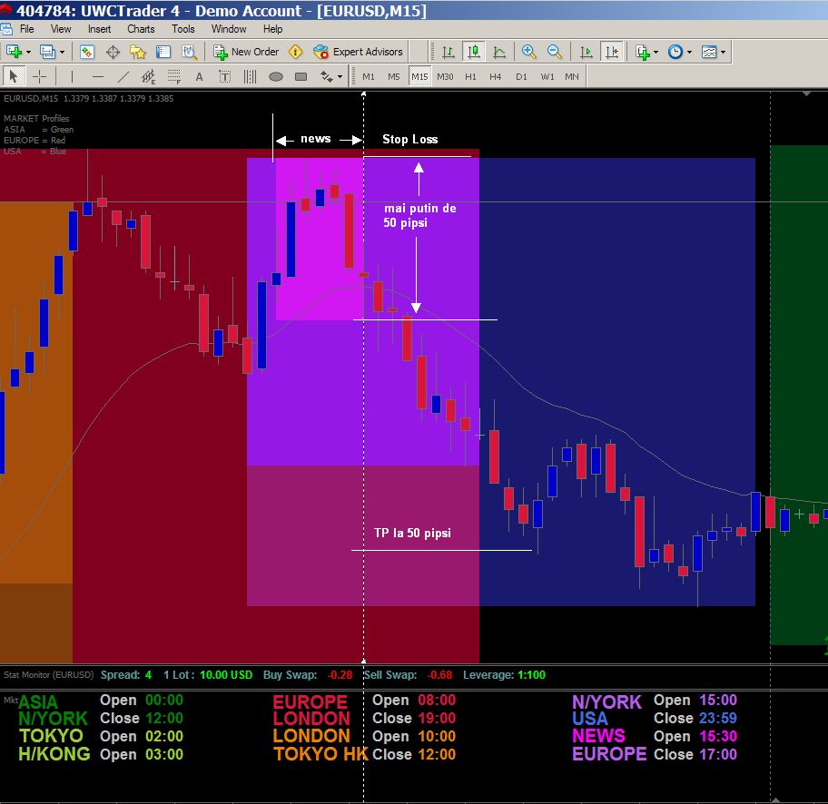Expand the New Chart dropdown arrow
828x804 pixels.
point(29,52)
